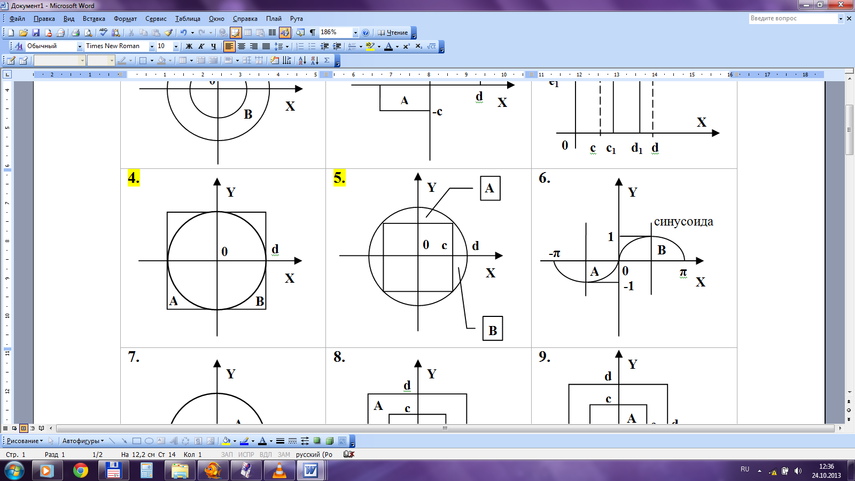Viewport: 855px width, 481px height.
Task: Pick the Arrow drawing tool
Action: tap(124, 441)
